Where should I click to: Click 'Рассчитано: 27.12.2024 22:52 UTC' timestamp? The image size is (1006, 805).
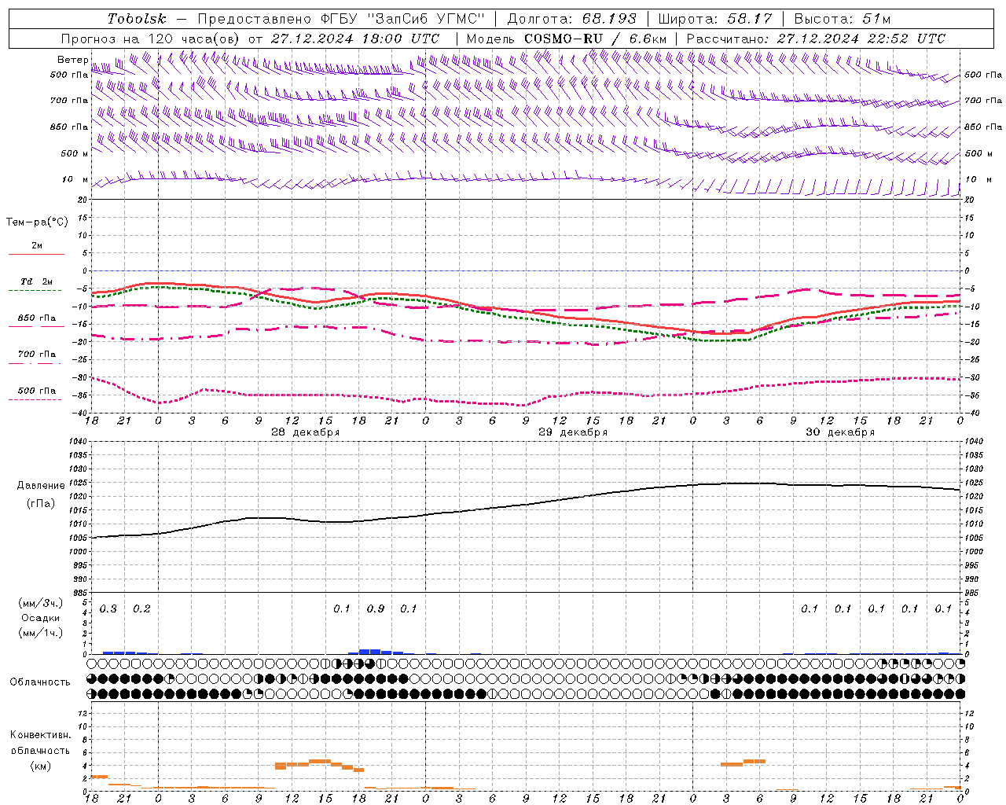pos(816,39)
